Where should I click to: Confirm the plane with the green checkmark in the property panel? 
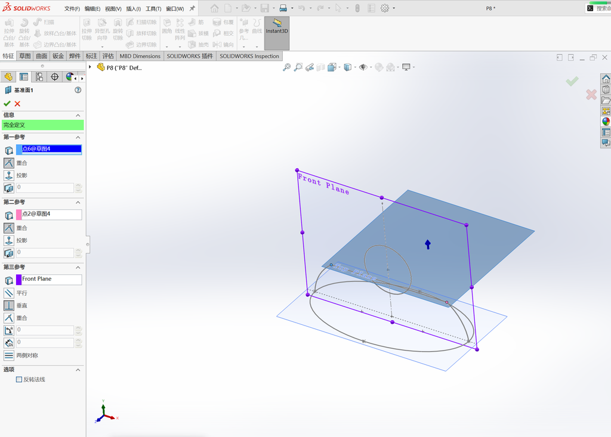[7, 104]
